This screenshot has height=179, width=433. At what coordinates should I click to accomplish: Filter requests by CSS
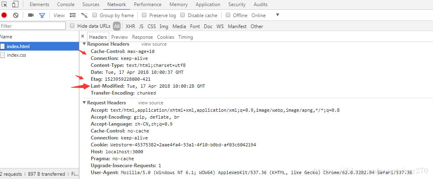pos(152,27)
